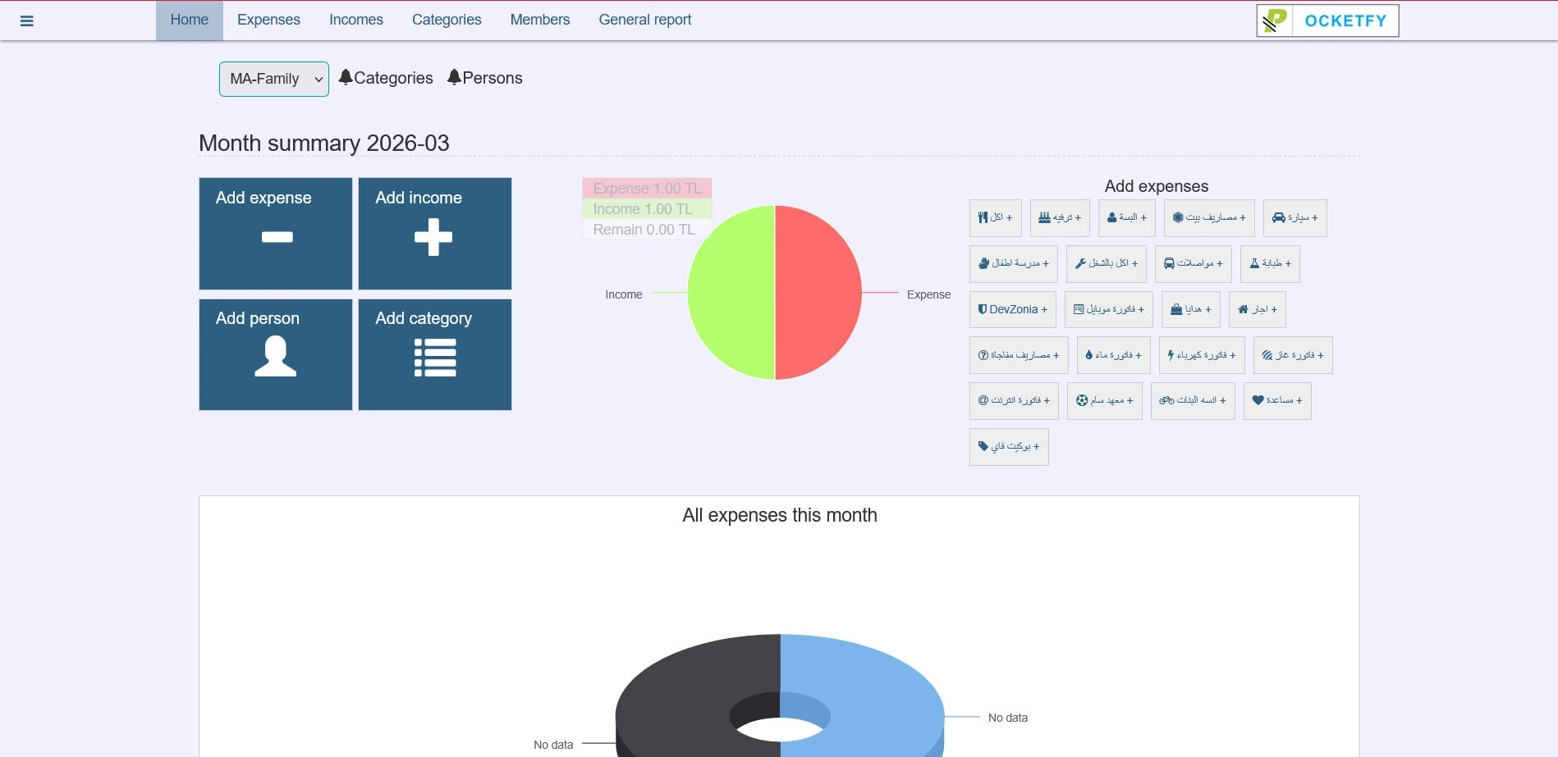Image resolution: width=1558 pixels, height=757 pixels.
Task: Switch to the Members tab
Action: (x=539, y=20)
